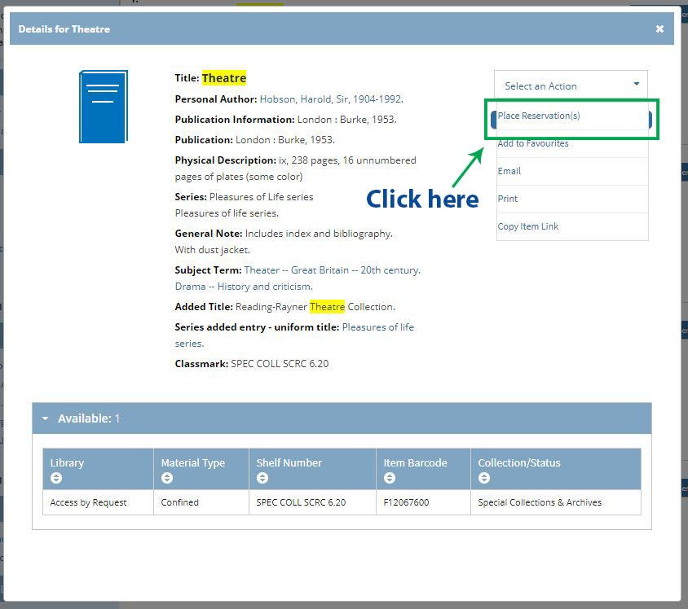This screenshot has width=688, height=609.
Task: Sort by Library column icon
Action: (56, 478)
